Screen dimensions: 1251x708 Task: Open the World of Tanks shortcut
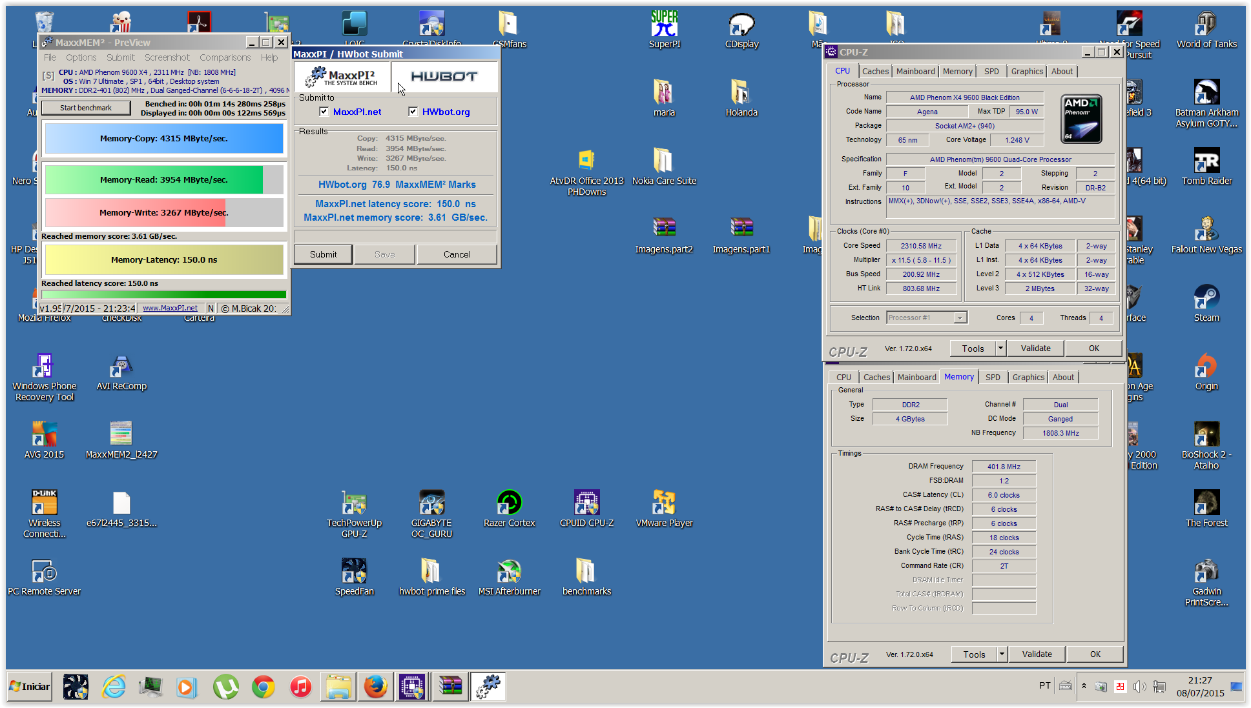(x=1206, y=30)
